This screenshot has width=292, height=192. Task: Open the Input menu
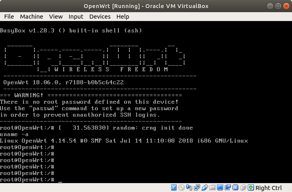(76, 17)
